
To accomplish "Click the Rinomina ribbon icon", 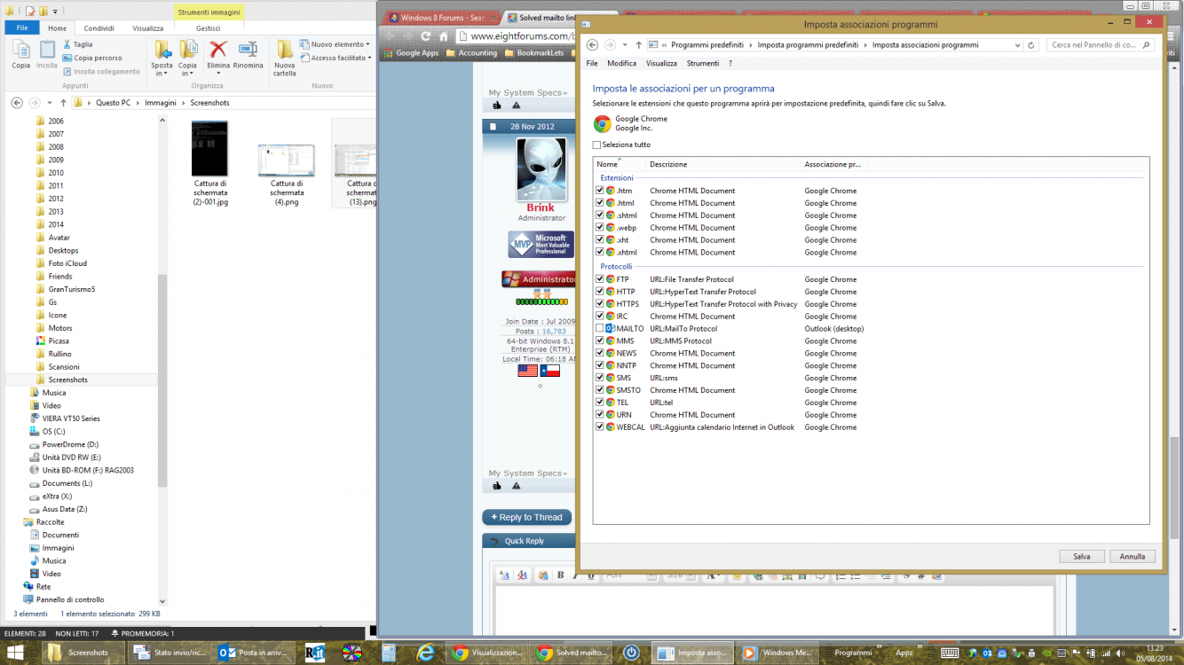I will pyautogui.click(x=249, y=50).
